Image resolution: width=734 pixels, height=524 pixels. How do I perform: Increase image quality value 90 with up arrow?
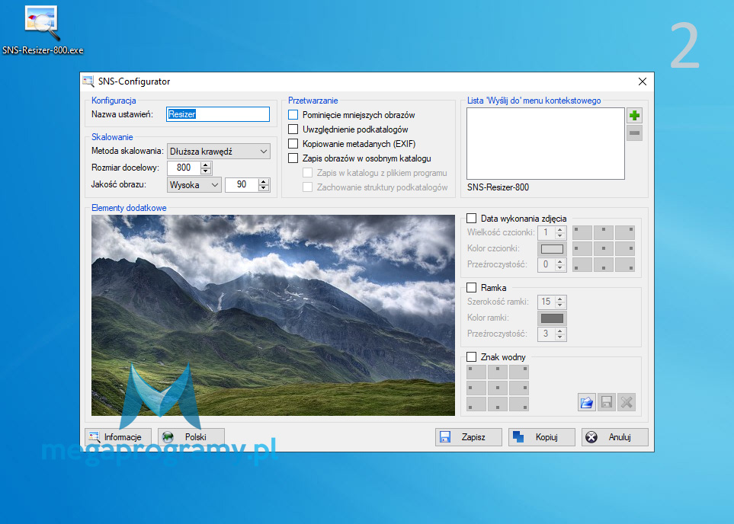pos(264,181)
